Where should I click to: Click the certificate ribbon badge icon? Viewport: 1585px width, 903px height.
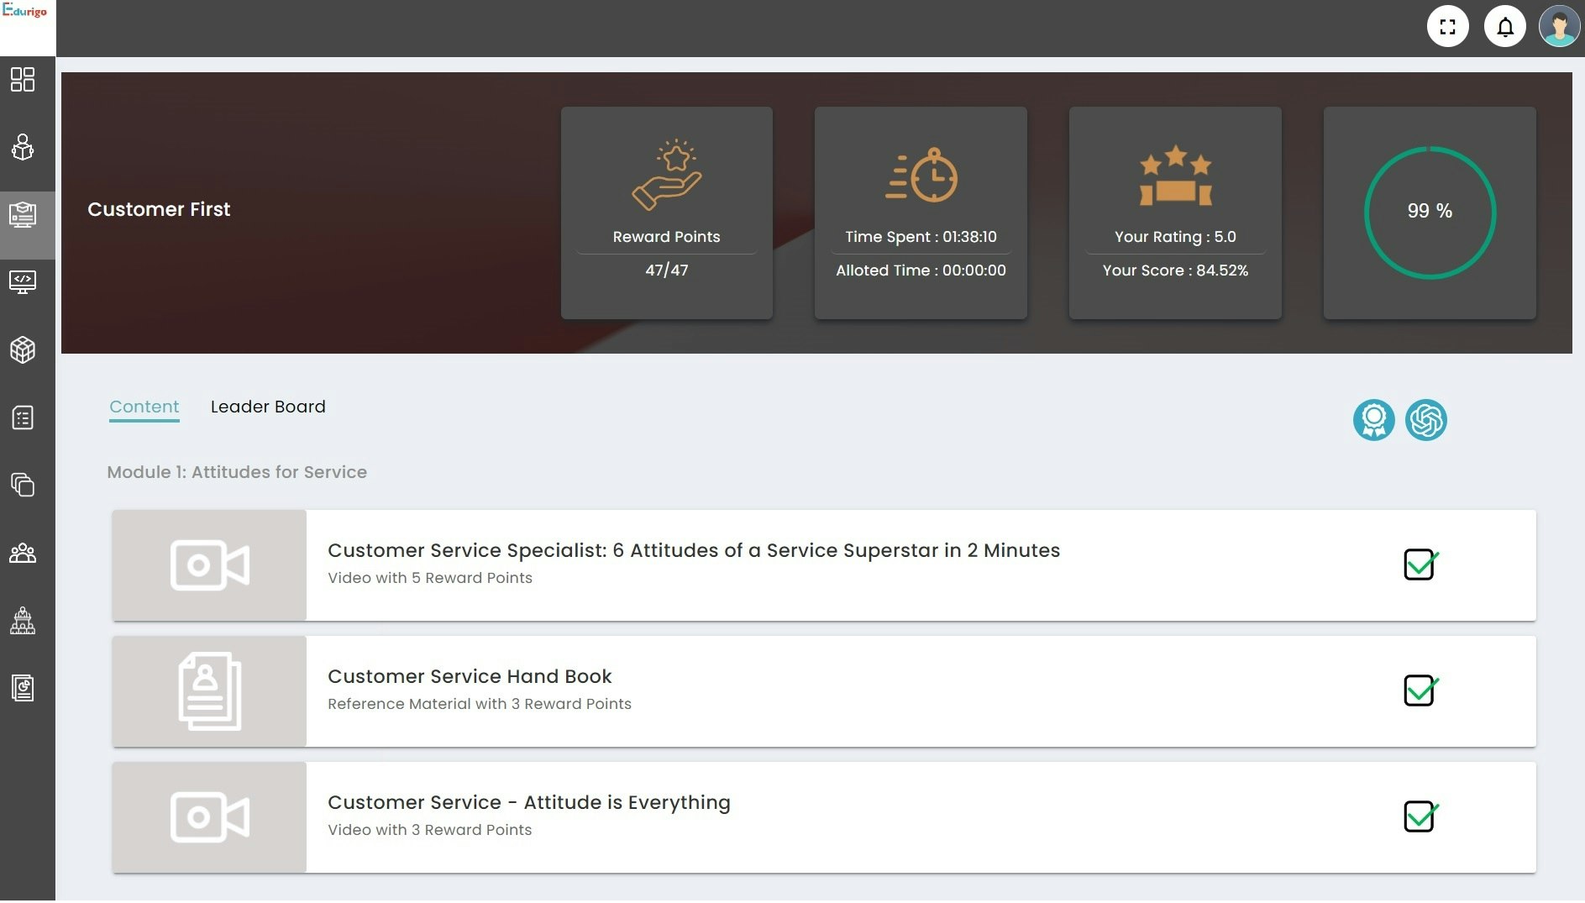1373,420
